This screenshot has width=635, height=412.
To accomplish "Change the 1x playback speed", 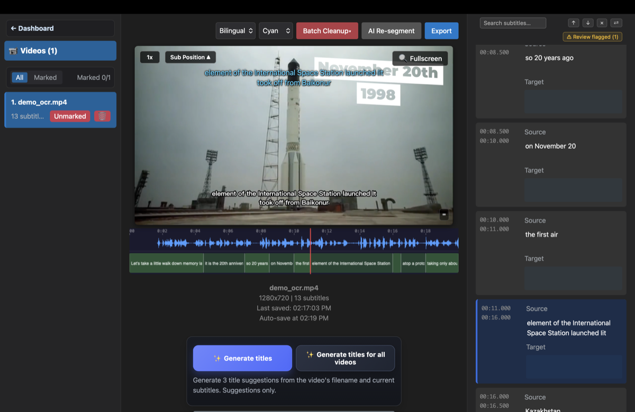I will click(x=150, y=57).
